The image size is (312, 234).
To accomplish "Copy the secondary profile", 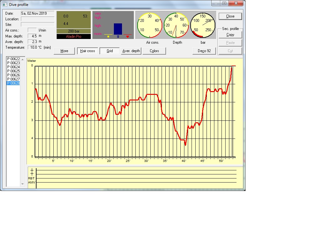I will point(230,35).
